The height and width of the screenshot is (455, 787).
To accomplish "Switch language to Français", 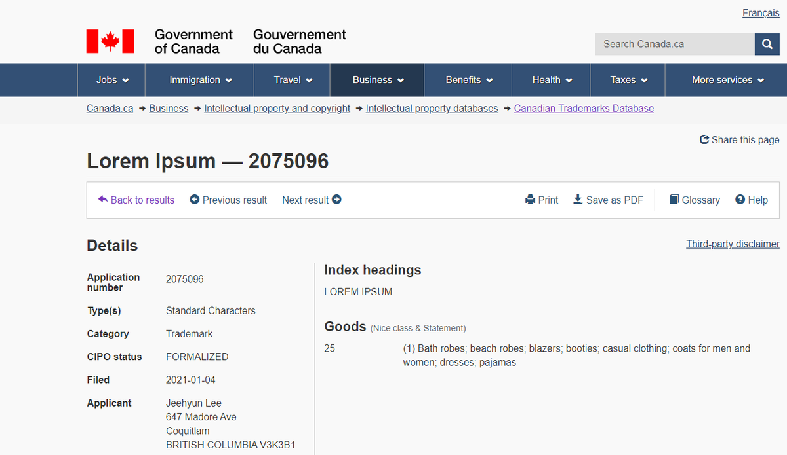I will point(761,13).
